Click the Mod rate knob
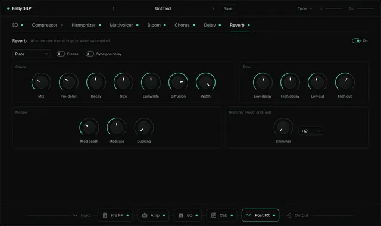 pos(117,127)
